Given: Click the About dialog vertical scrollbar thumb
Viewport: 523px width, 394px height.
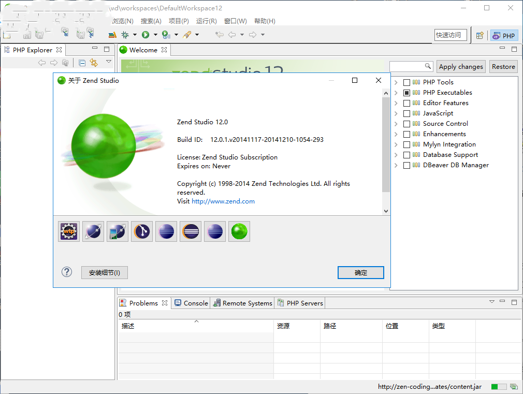Looking at the screenshot, I should pyautogui.click(x=386, y=144).
